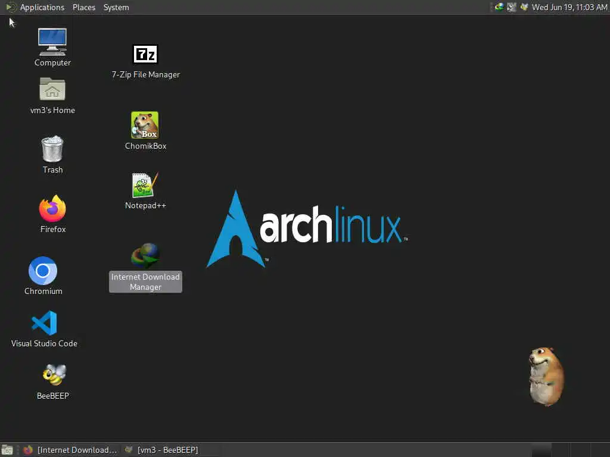
Task: Switch to Internet Download Manager taskbar window
Action: tap(70, 450)
